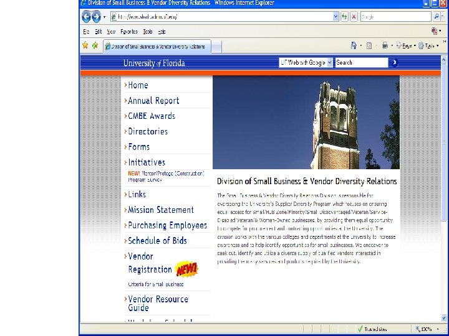Open the Links sidebar item
This screenshot has height=336, width=449.
pos(137,194)
